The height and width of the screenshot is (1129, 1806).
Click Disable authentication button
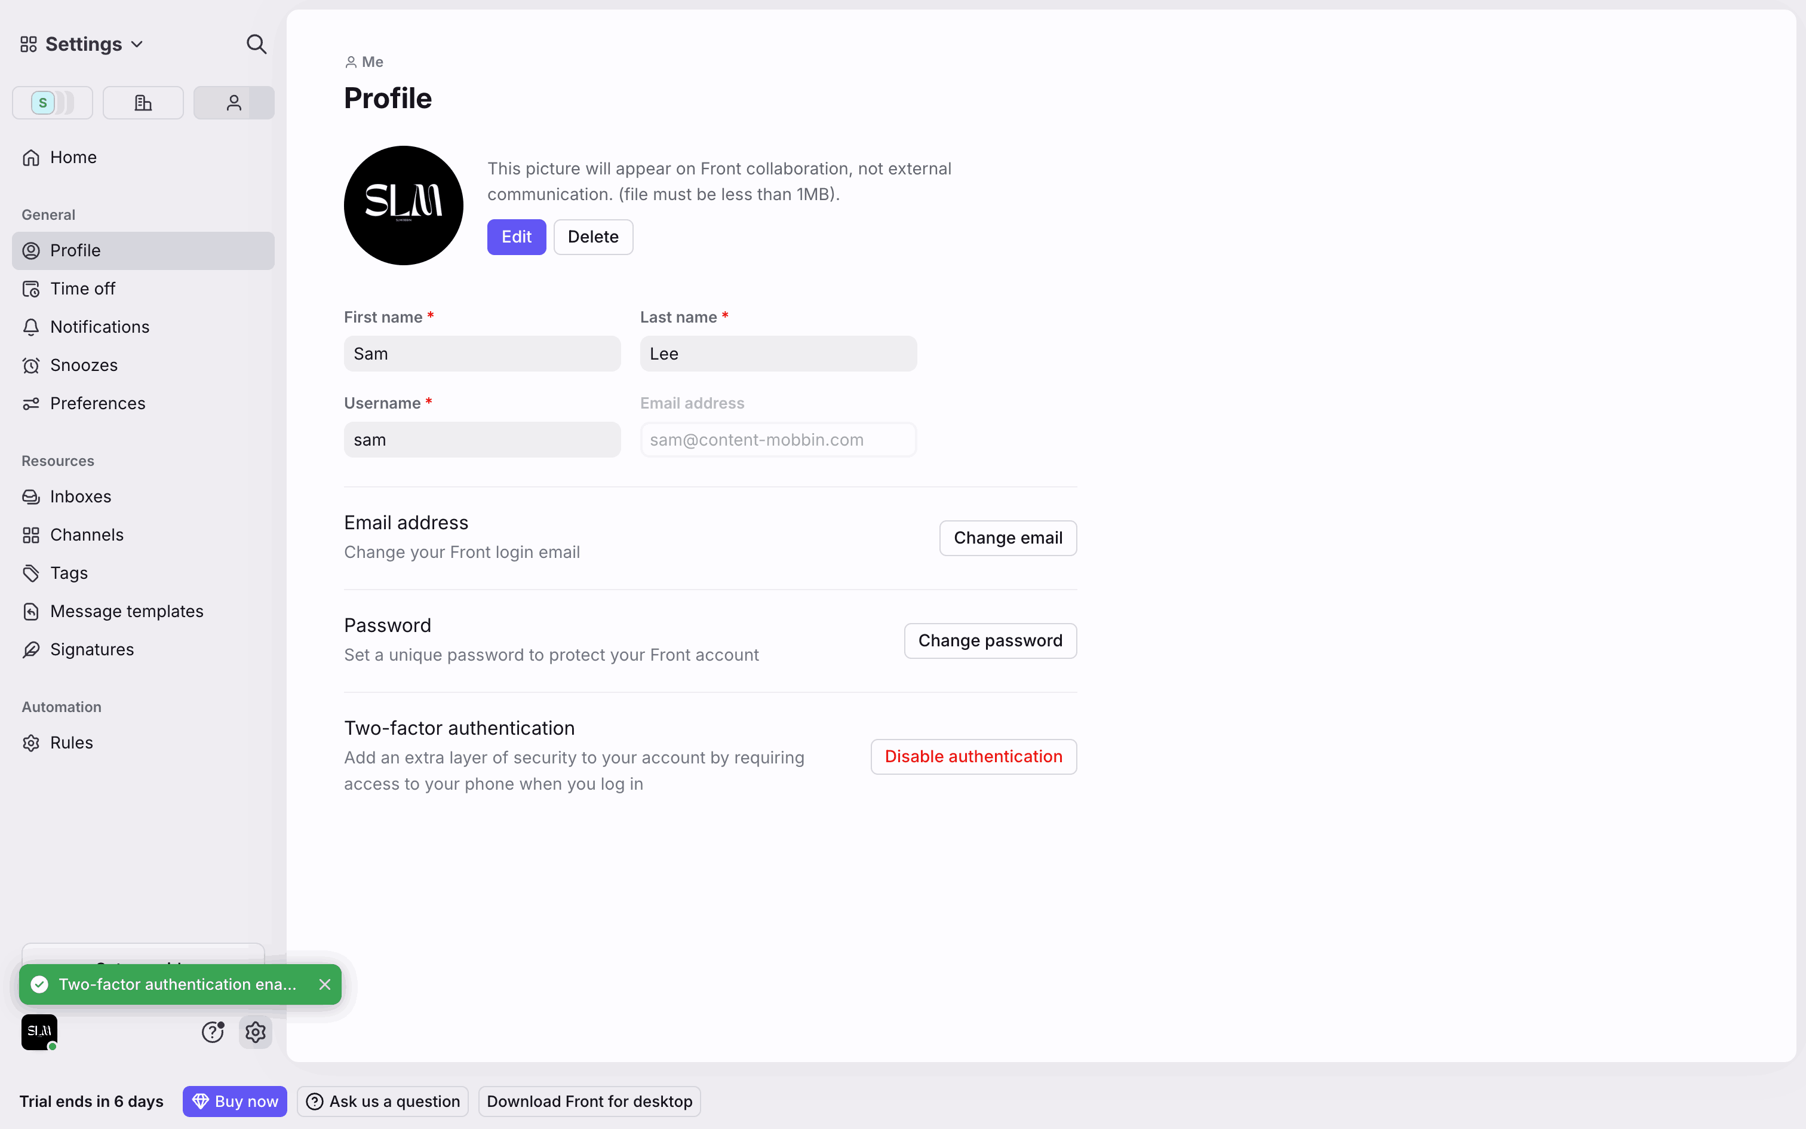coord(973,756)
